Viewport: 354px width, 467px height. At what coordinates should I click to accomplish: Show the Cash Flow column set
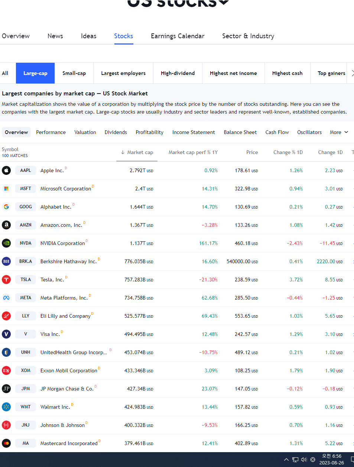click(x=277, y=132)
